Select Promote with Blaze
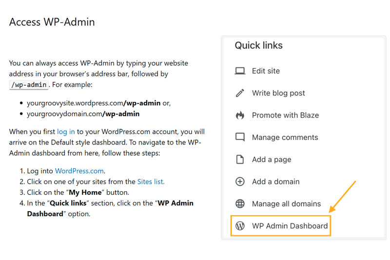 [x=285, y=115]
